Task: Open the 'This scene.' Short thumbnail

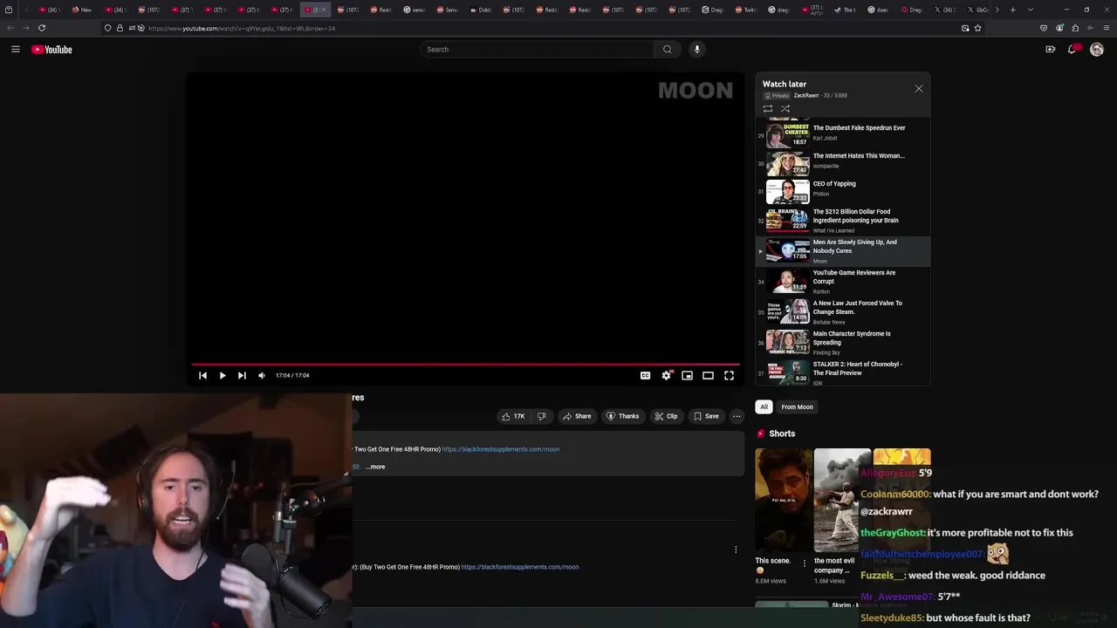Action: (x=784, y=501)
